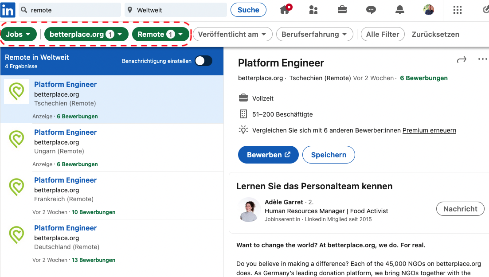Open Platform Engineer job in Ungarn

66,132
